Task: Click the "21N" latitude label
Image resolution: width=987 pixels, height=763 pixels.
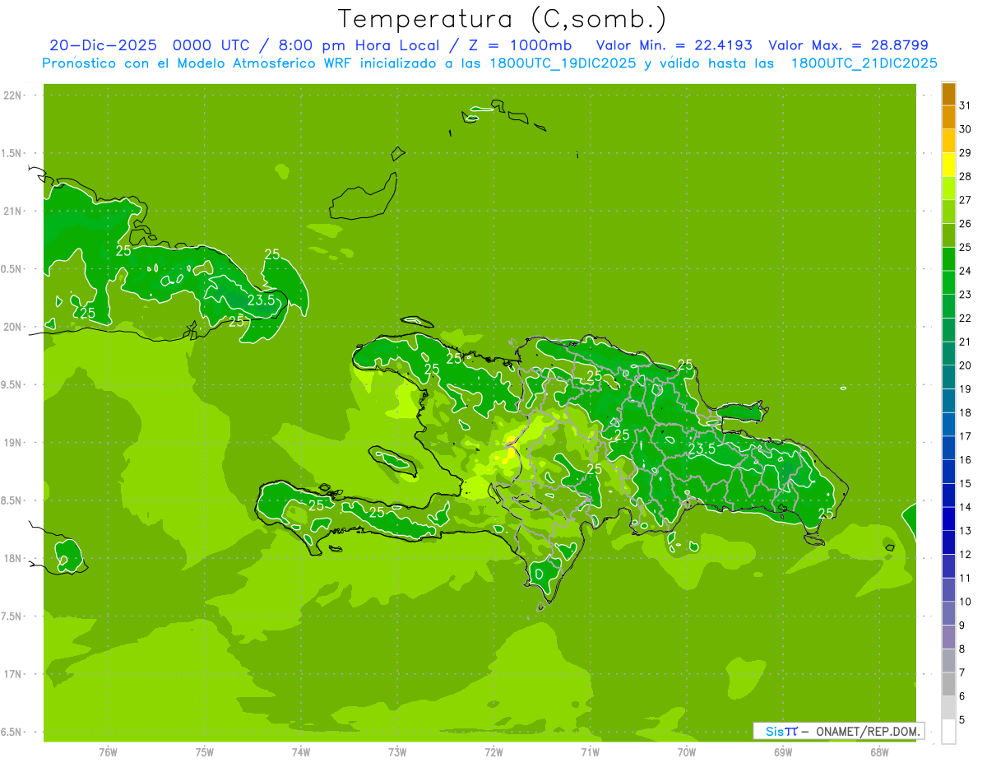Action: tap(14, 211)
